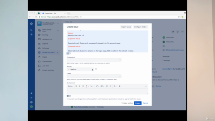Screen dimensions: 215x121
Task: Open help icon beside the Priority field
Action: (x=96, y=69)
